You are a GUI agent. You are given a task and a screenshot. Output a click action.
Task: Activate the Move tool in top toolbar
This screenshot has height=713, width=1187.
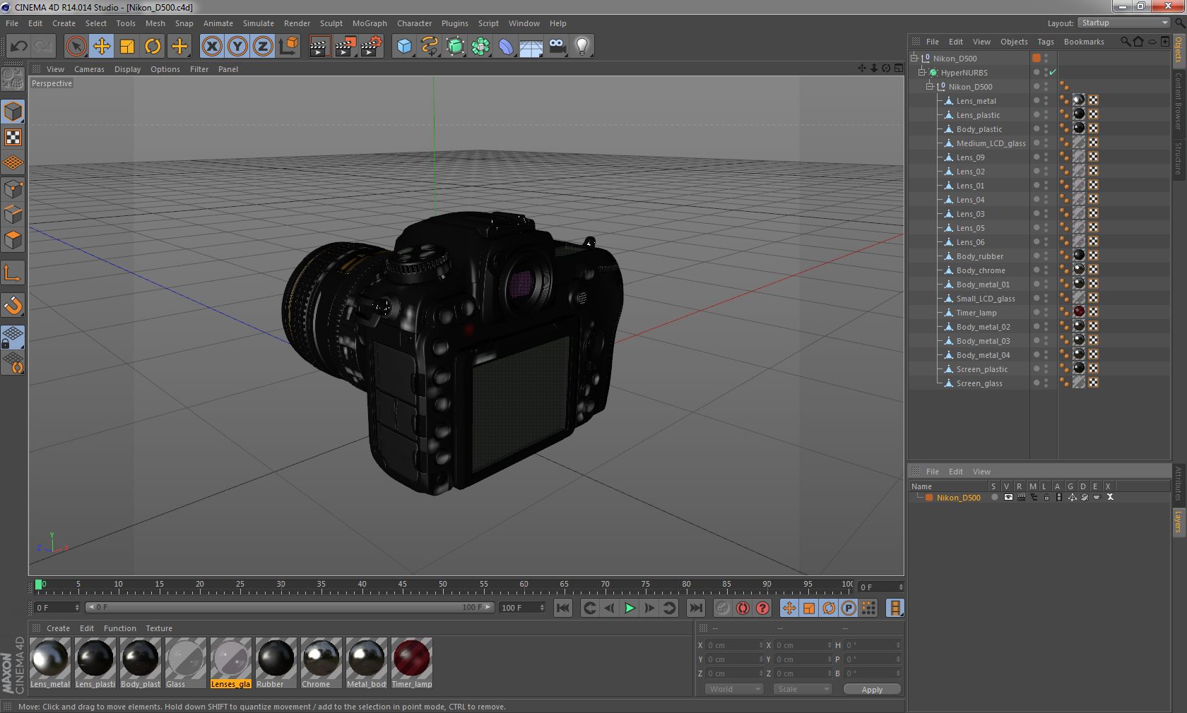pos(102,47)
